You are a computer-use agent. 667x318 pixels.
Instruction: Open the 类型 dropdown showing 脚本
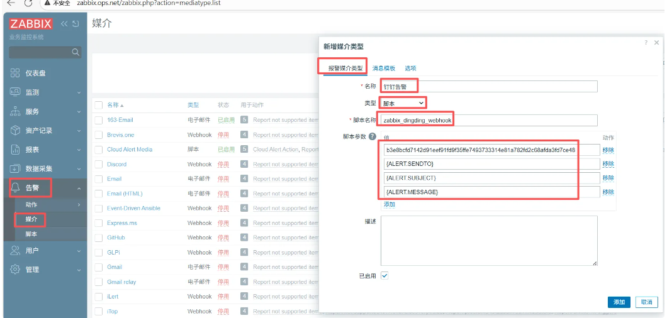coord(403,102)
